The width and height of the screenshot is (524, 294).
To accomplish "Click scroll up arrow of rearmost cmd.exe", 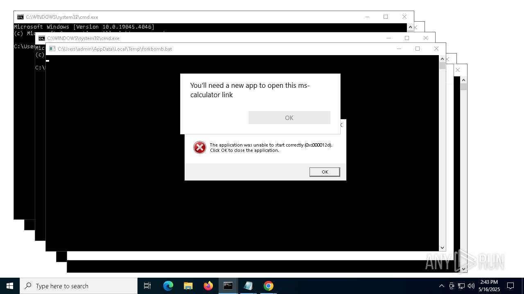I will (x=410, y=27).
